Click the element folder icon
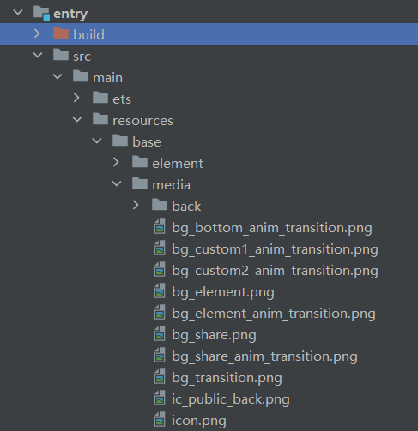Screen dimensions: 418x431 140,162
